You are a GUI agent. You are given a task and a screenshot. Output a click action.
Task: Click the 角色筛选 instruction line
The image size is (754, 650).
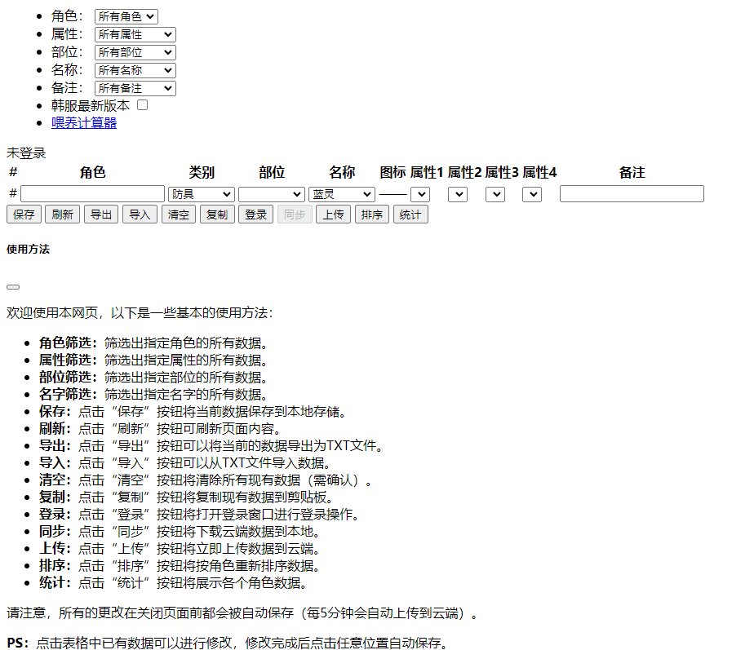click(x=153, y=343)
